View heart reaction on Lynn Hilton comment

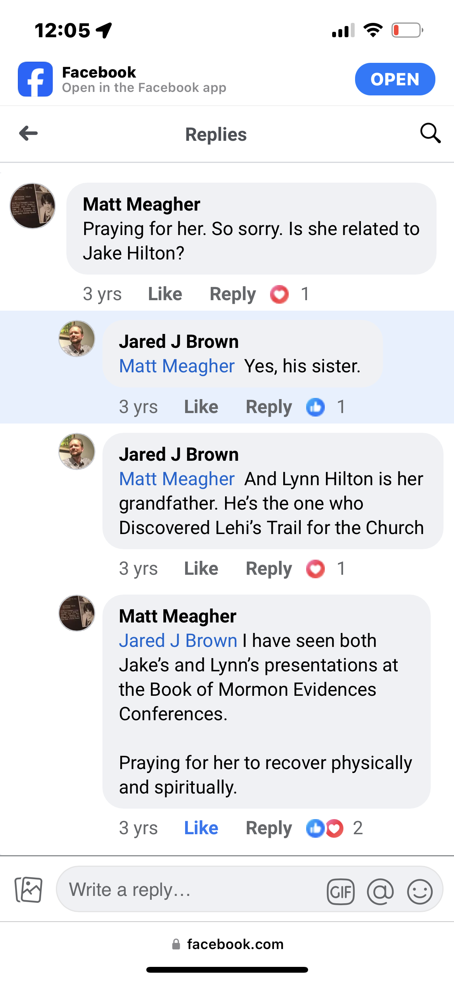315,569
